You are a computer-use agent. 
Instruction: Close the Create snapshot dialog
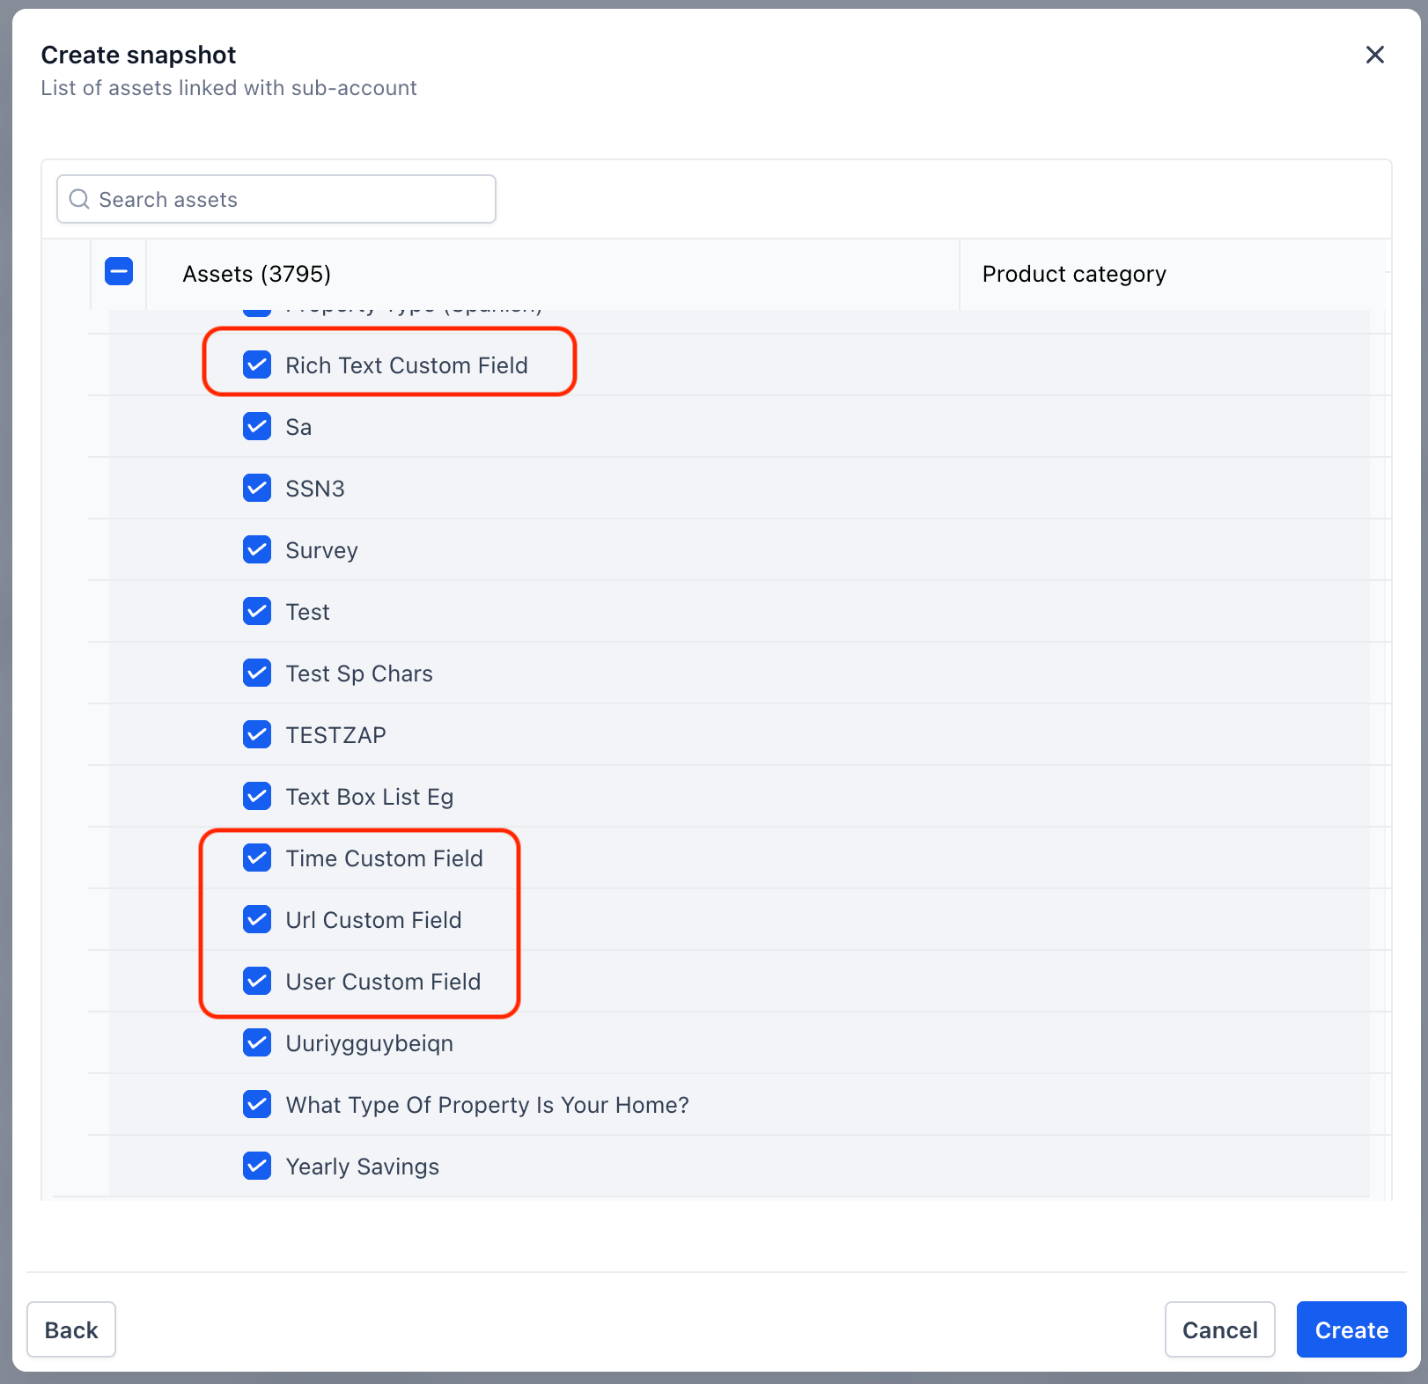[x=1374, y=55]
